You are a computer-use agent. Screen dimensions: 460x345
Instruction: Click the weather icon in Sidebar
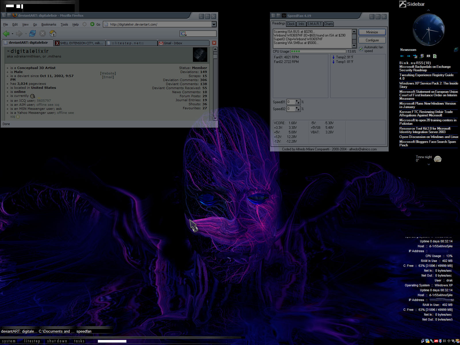pos(438,159)
